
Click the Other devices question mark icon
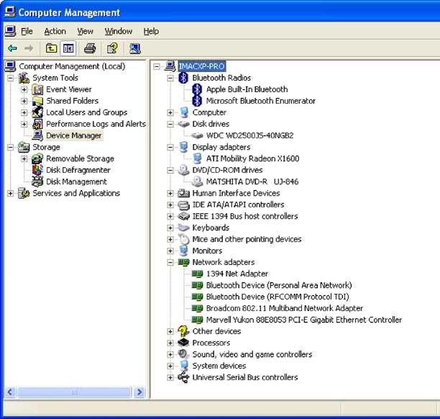(x=183, y=331)
